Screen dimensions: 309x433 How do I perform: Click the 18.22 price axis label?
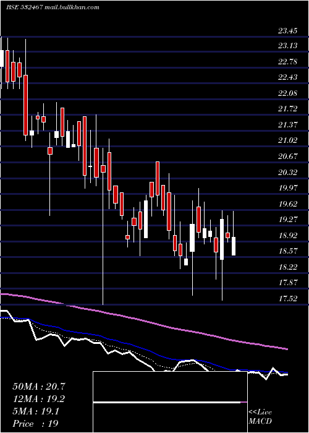288,267
